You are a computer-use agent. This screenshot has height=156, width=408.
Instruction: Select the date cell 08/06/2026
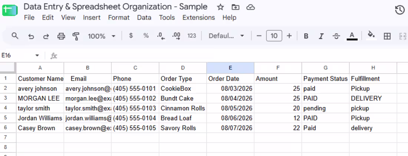point(231,118)
